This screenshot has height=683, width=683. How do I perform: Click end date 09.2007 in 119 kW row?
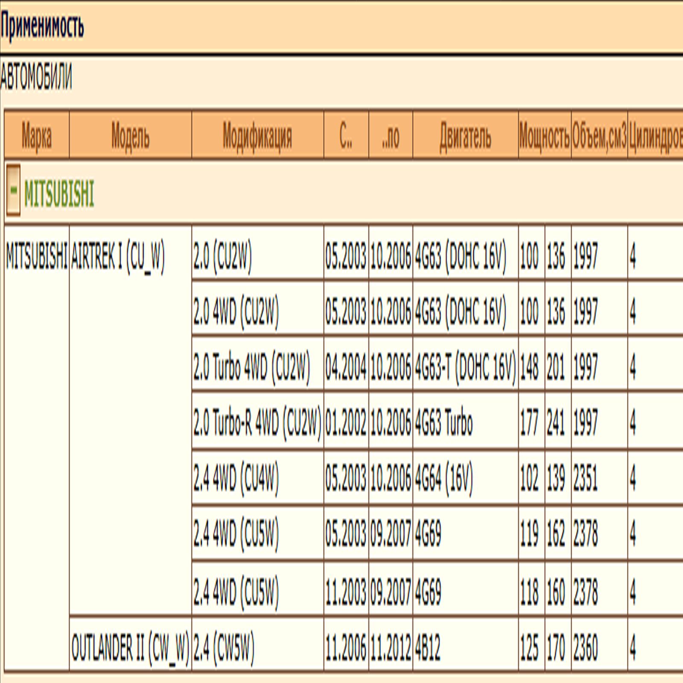pos(391,534)
